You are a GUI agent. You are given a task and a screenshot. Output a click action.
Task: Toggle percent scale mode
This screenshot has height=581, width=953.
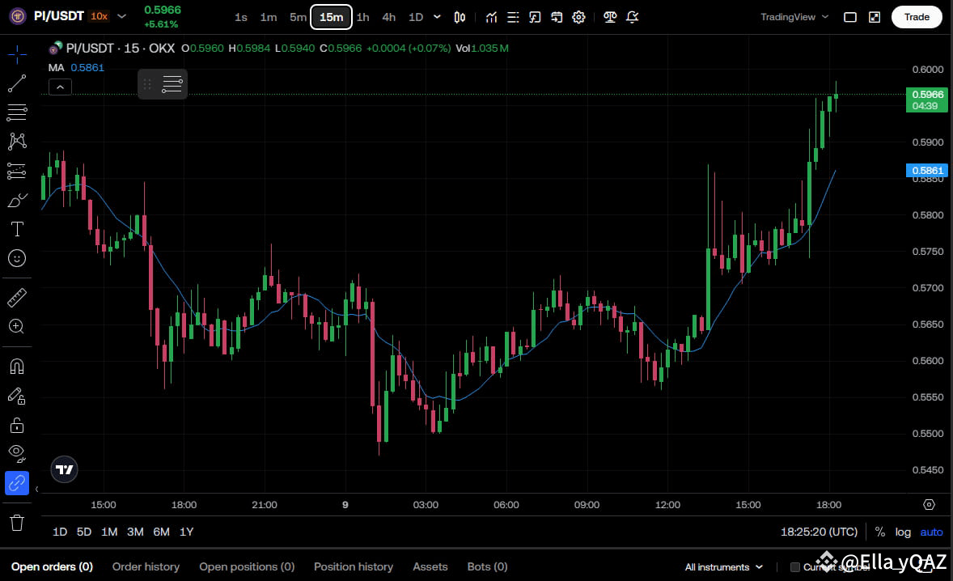880,532
